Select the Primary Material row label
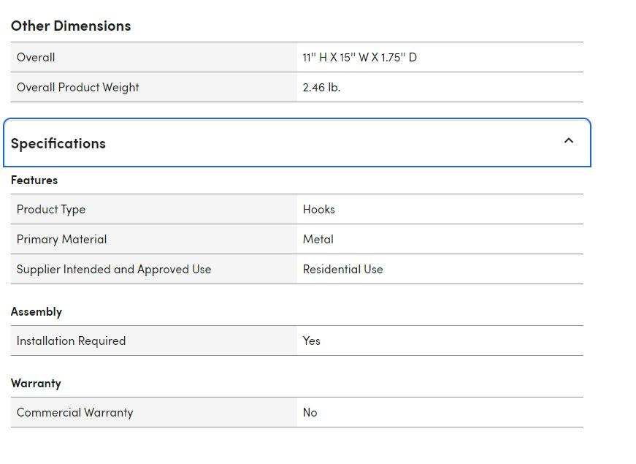Image resolution: width=636 pixels, height=464 pixels. pos(61,239)
